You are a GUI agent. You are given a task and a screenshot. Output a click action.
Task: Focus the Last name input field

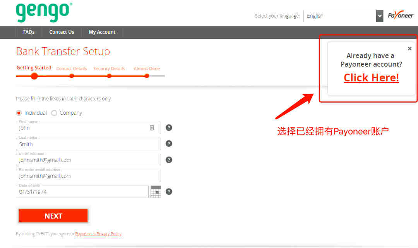coord(88,144)
